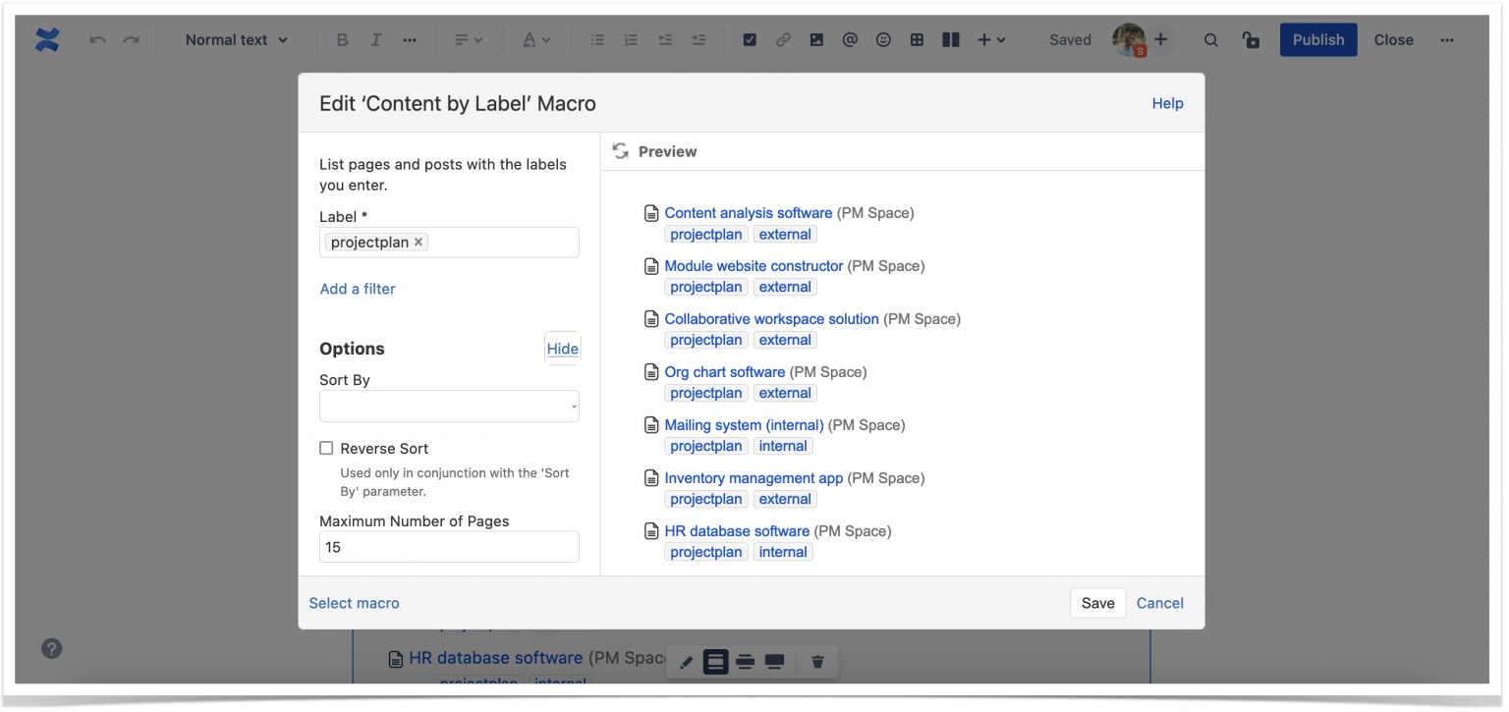This screenshot has width=1509, height=712.
Task: Insert a link using toolbar icon
Action: click(783, 40)
